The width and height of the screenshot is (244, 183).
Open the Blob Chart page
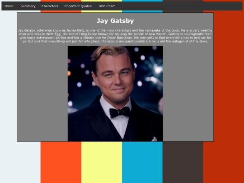point(107,6)
